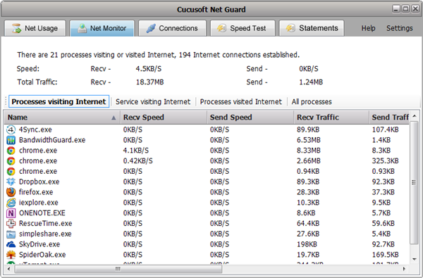The image size is (423, 278).
Task: Select Processes visited Internet filter
Action: [x=240, y=101]
